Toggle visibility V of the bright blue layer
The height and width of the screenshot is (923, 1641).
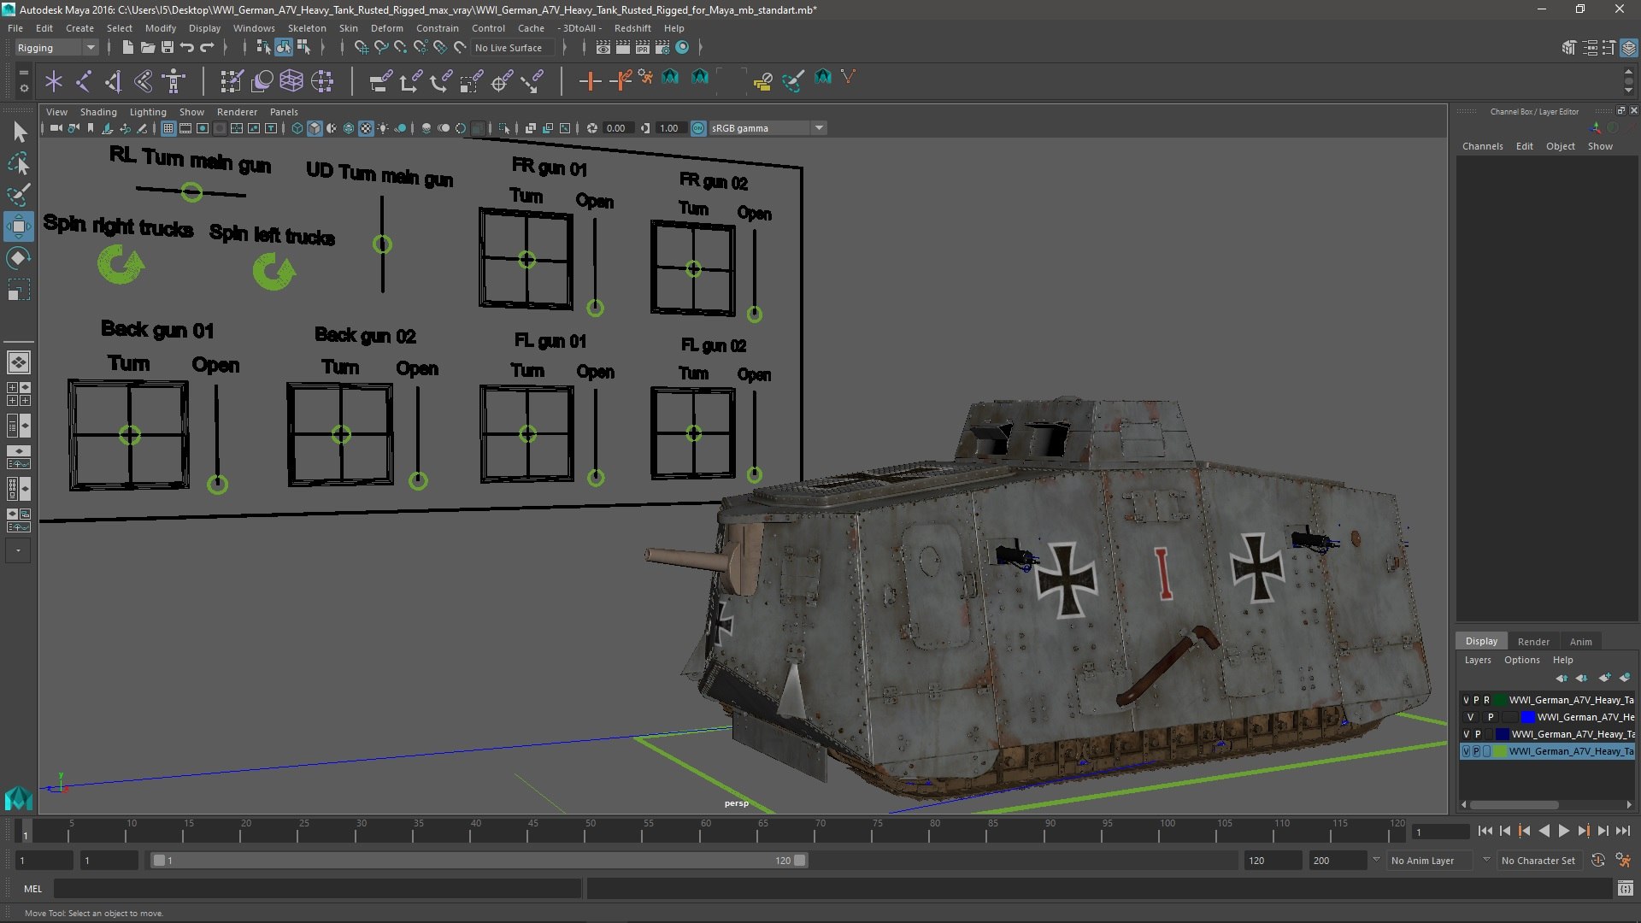pos(1471,717)
